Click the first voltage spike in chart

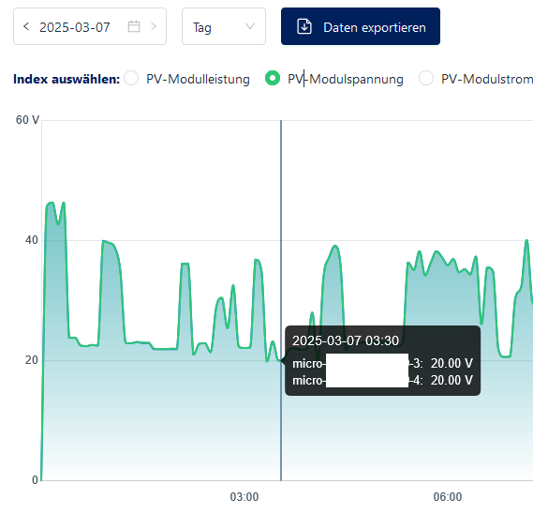click(51, 204)
